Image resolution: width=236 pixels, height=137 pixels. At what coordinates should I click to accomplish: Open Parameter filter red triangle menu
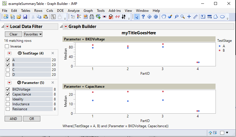click(x=9, y=82)
